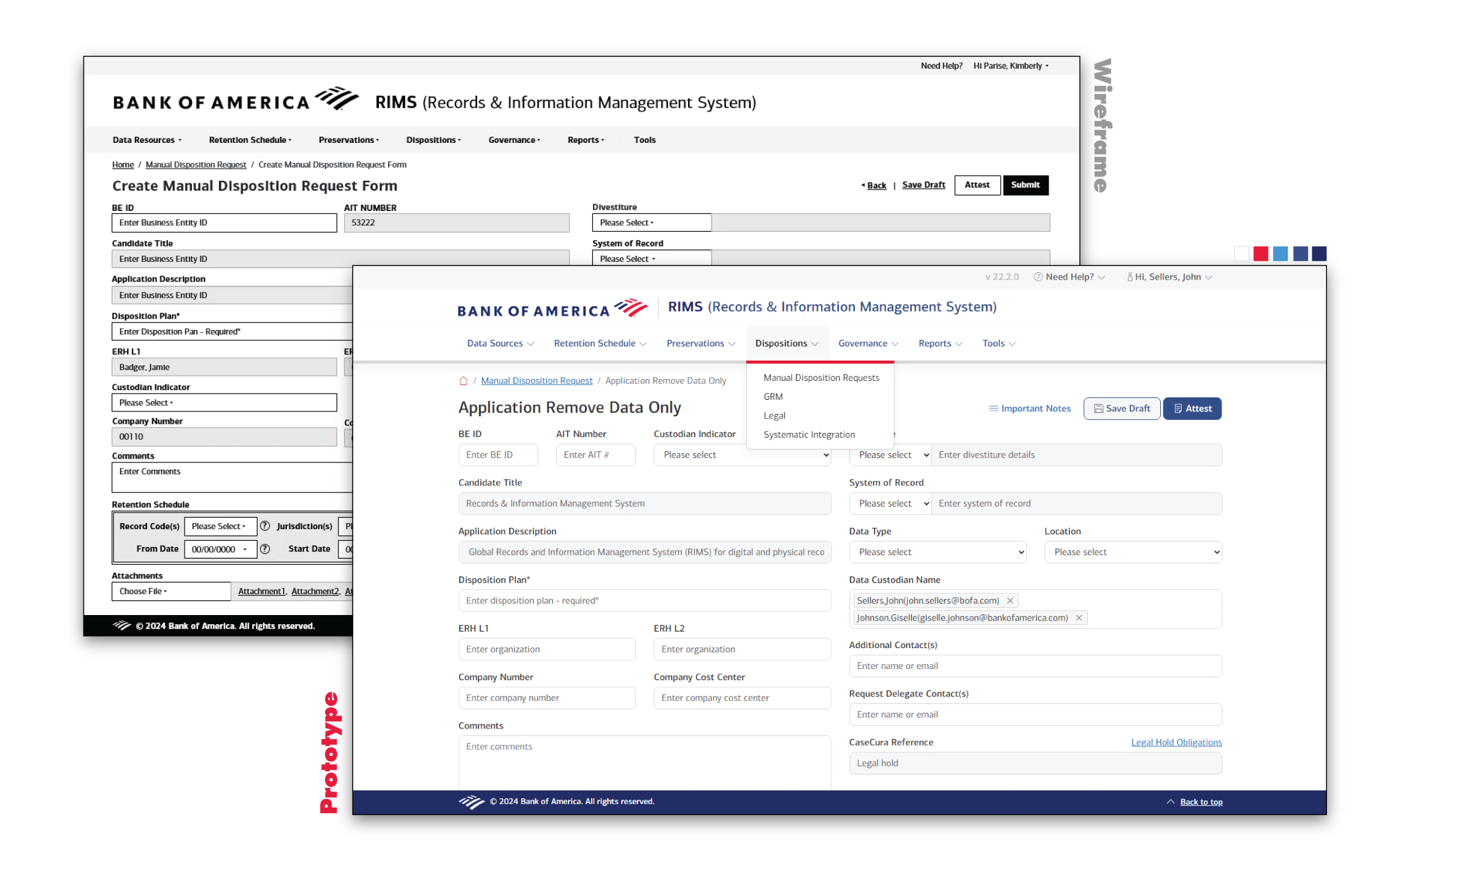Click the Enter BE ID field

(498, 455)
